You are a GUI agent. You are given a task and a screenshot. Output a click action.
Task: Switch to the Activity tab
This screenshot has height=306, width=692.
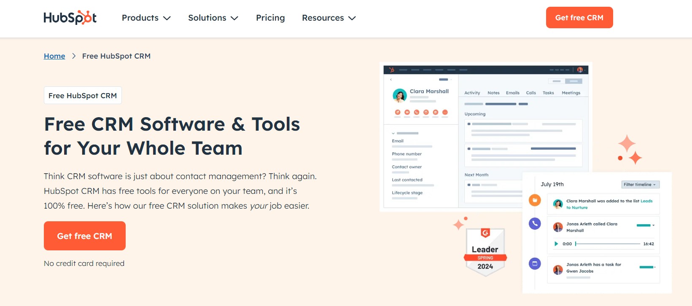472,93
